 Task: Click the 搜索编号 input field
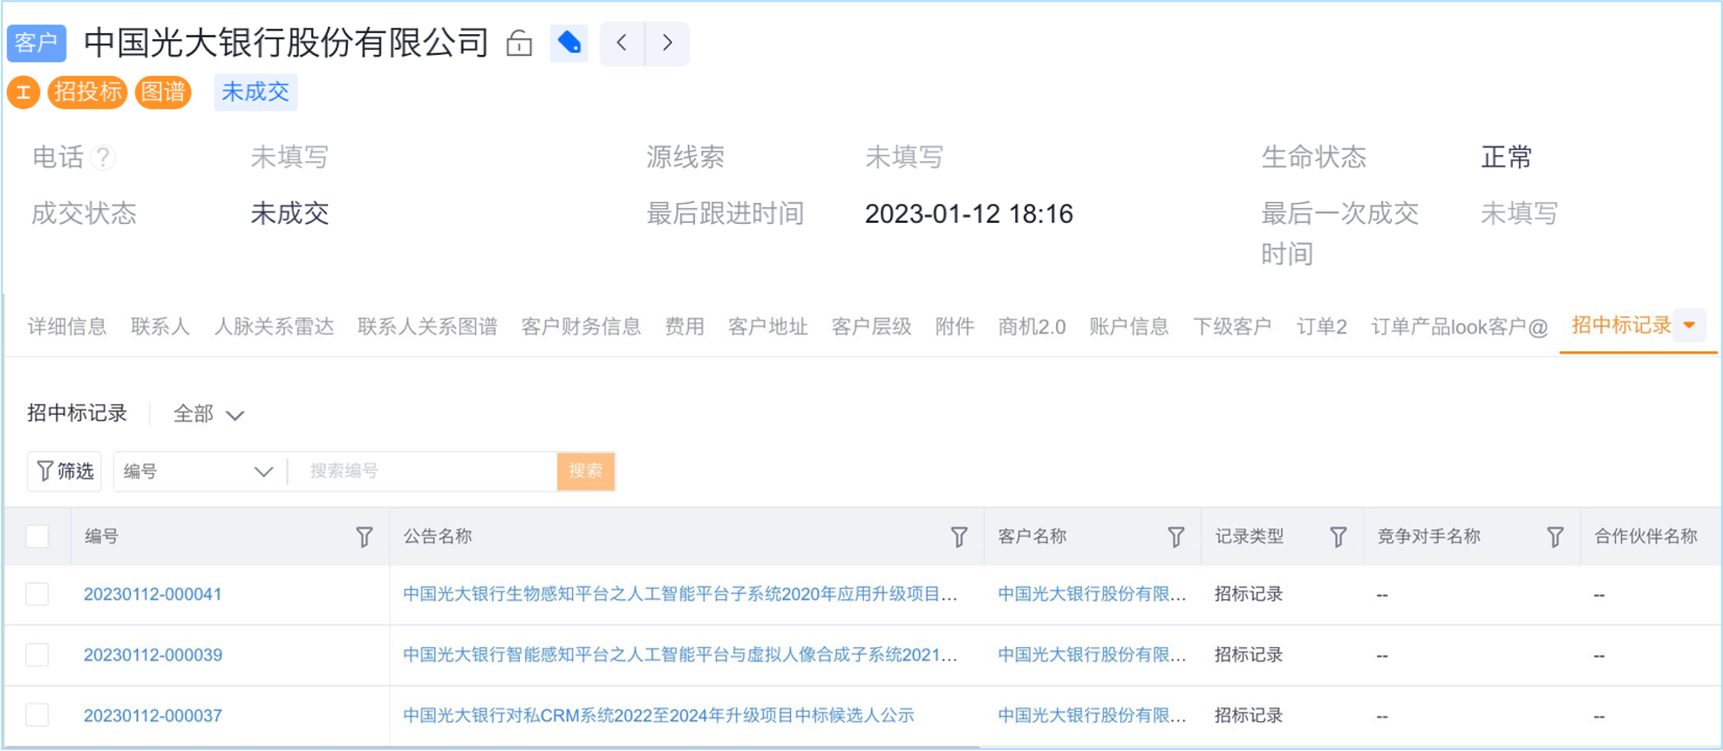[x=425, y=471]
